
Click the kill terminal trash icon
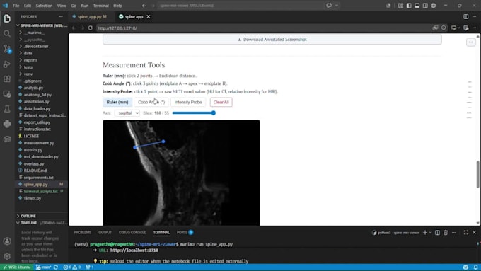pos(446,233)
